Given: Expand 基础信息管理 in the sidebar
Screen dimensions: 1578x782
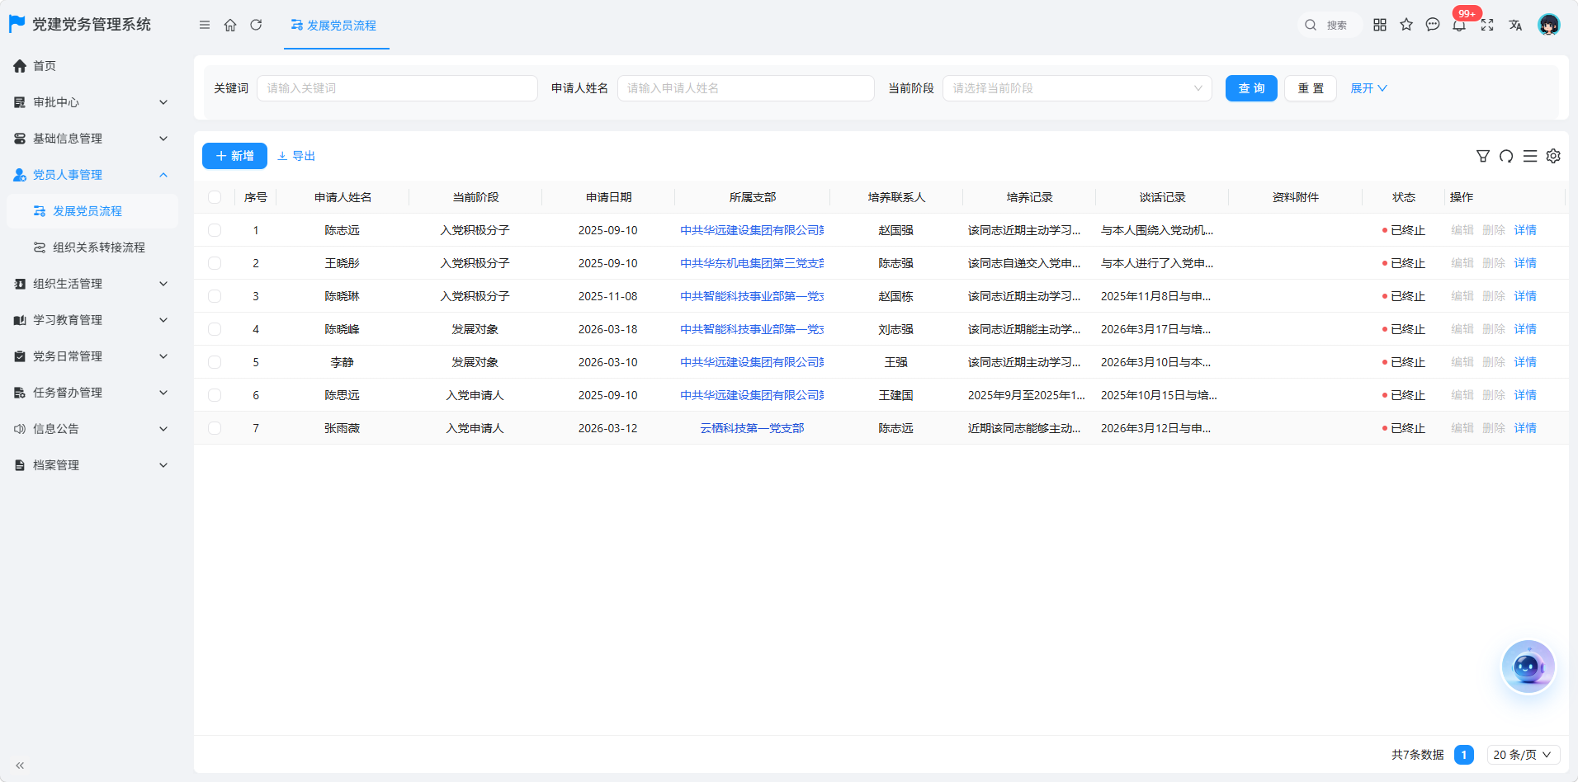Looking at the screenshot, I should pyautogui.click(x=91, y=139).
